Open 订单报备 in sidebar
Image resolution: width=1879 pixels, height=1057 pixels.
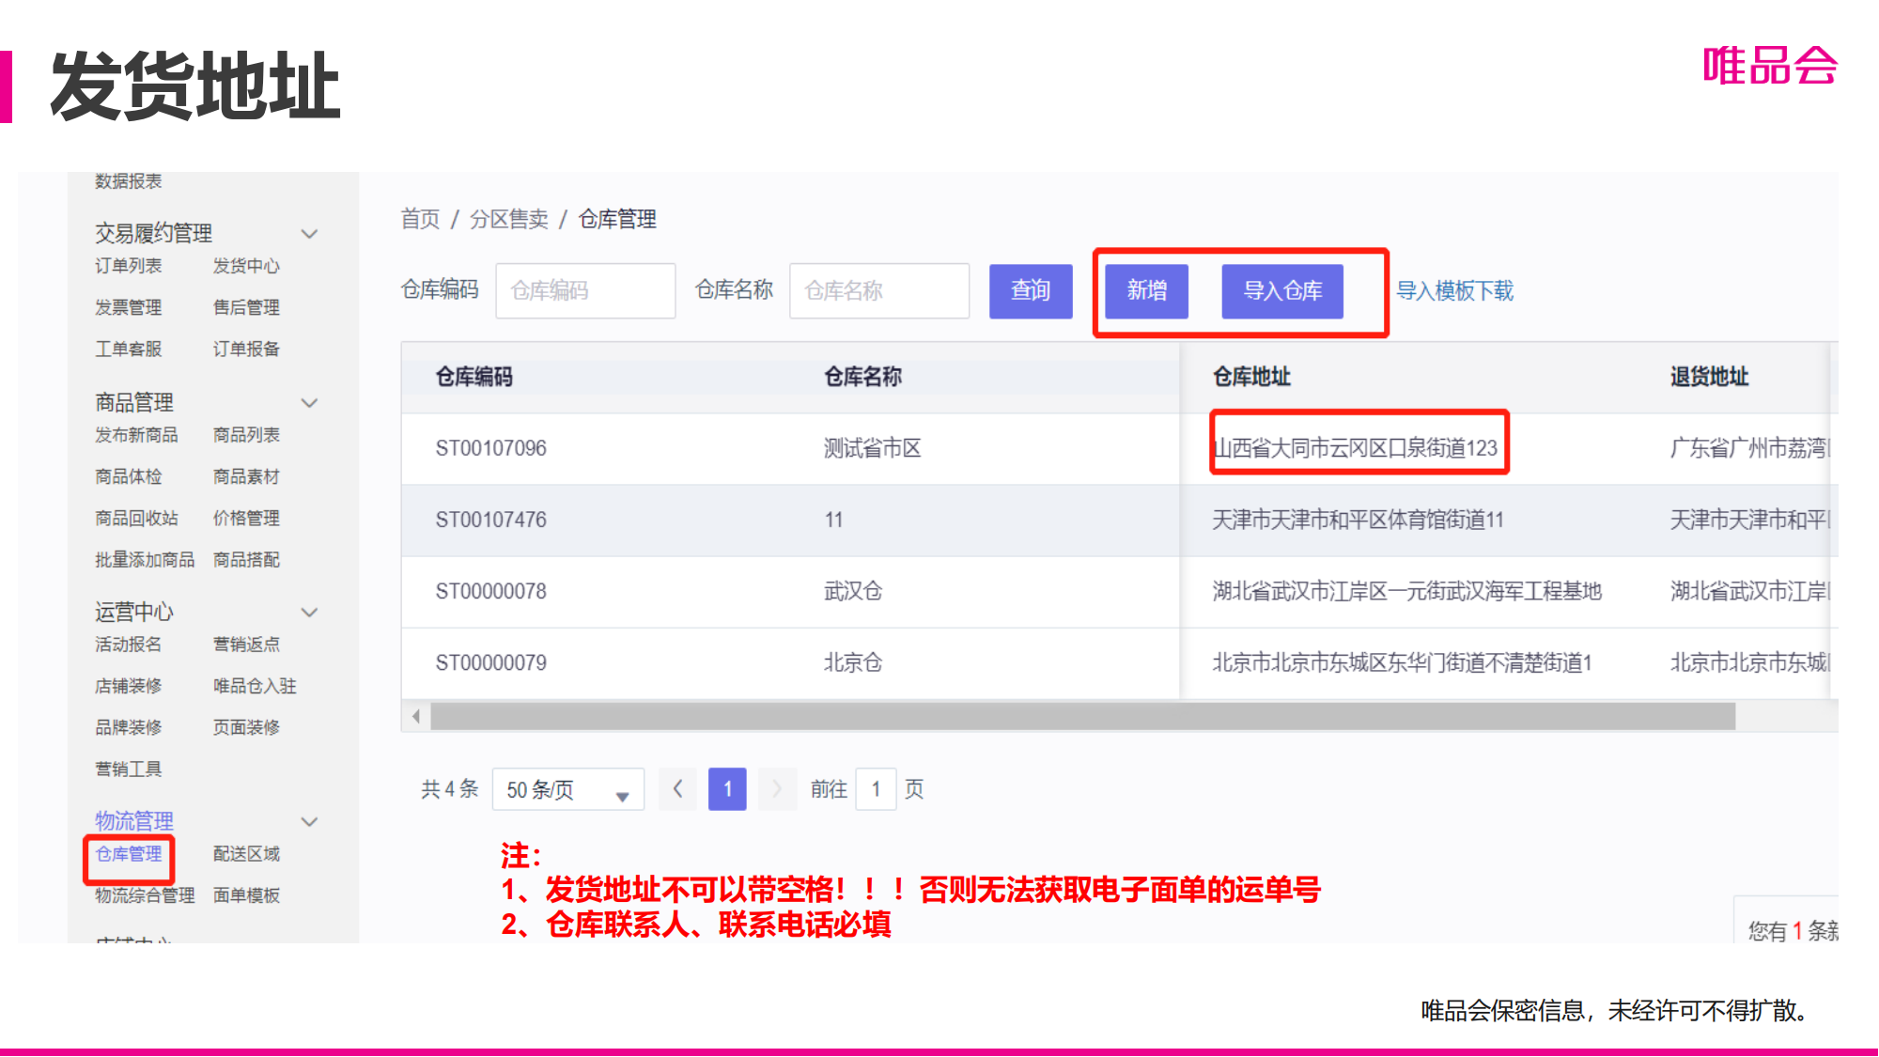click(246, 349)
